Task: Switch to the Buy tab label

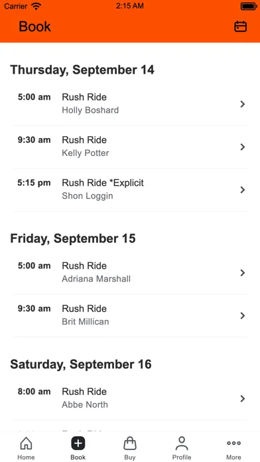Action: 130,457
